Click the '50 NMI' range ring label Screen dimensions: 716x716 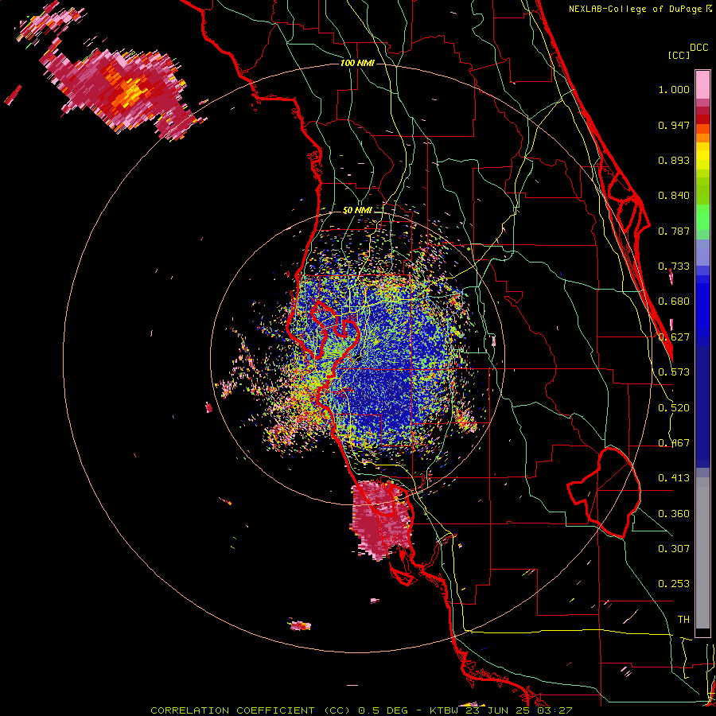(x=357, y=210)
